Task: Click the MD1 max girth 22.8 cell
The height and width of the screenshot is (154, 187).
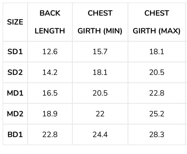Action: tap(156, 93)
